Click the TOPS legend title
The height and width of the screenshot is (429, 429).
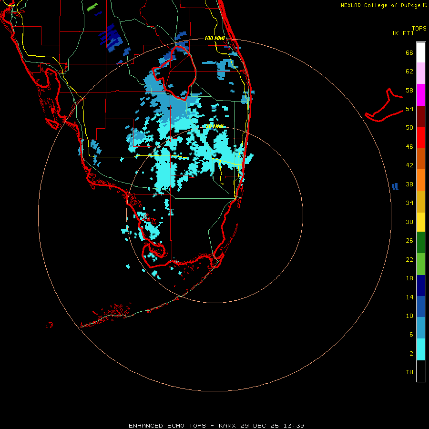pyautogui.click(x=419, y=28)
